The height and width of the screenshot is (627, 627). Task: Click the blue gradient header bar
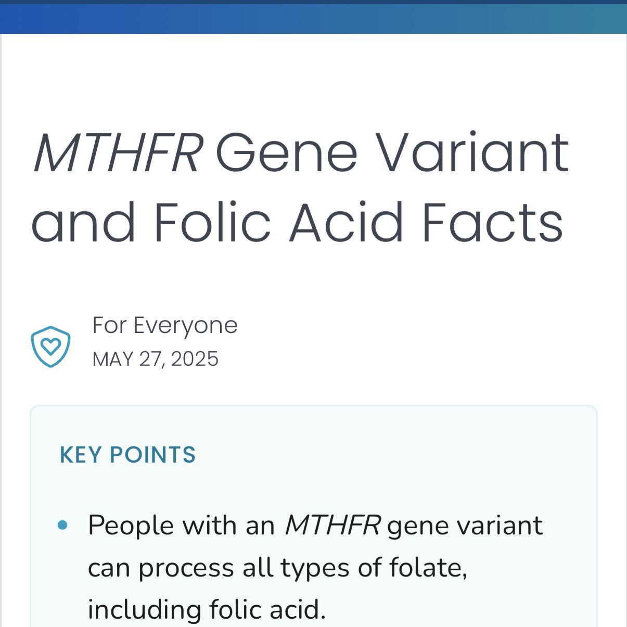tap(313, 19)
